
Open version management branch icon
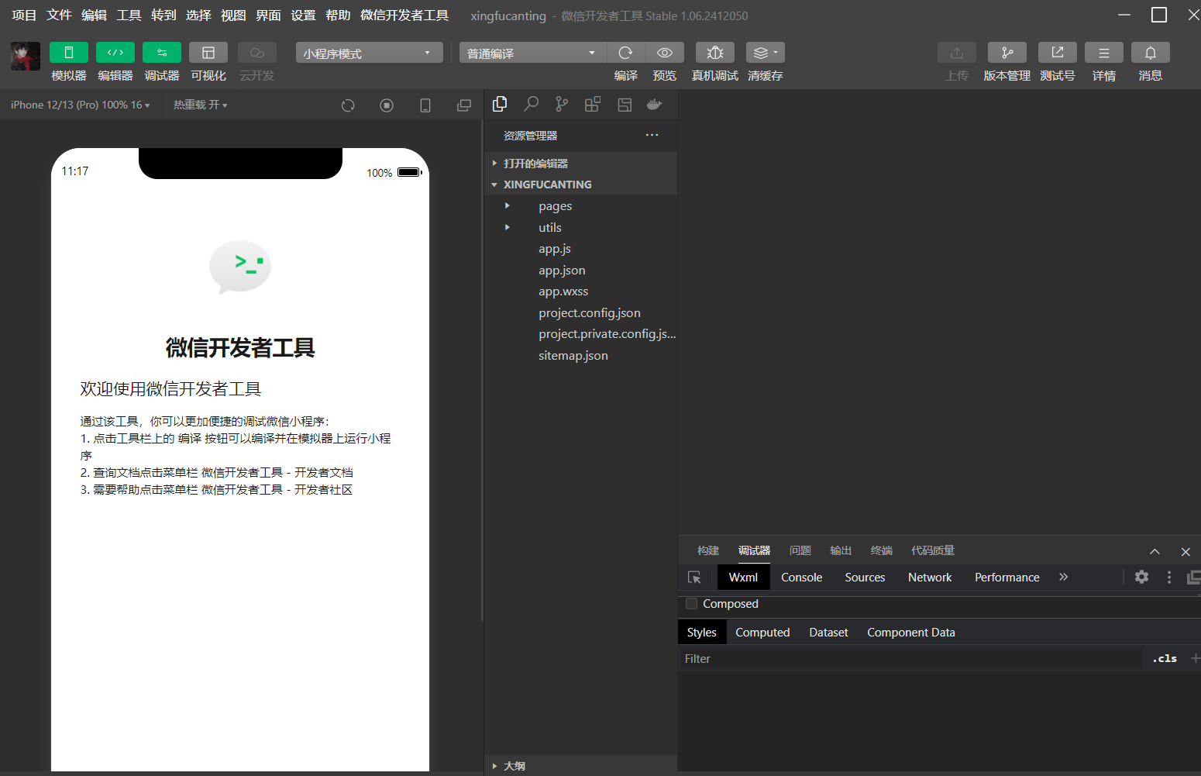tap(1007, 52)
